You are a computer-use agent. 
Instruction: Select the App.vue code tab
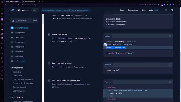[108, 82]
